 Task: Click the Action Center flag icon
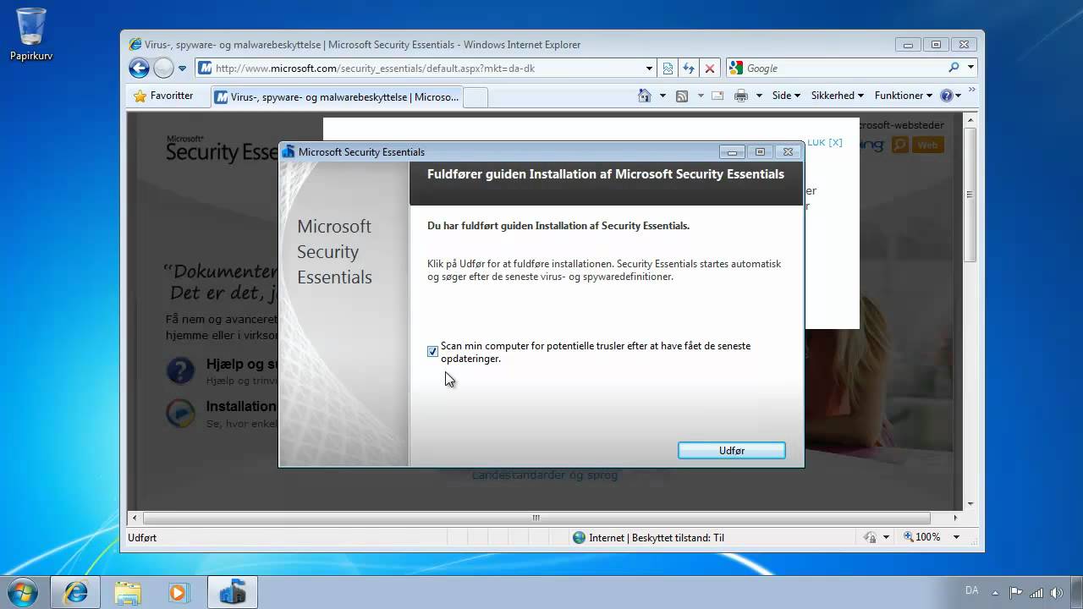click(1016, 592)
